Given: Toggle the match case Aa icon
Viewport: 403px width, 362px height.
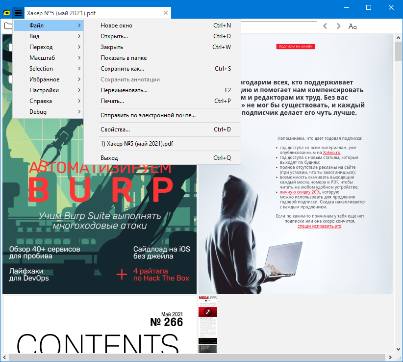Looking at the screenshot, I should tap(353, 26).
